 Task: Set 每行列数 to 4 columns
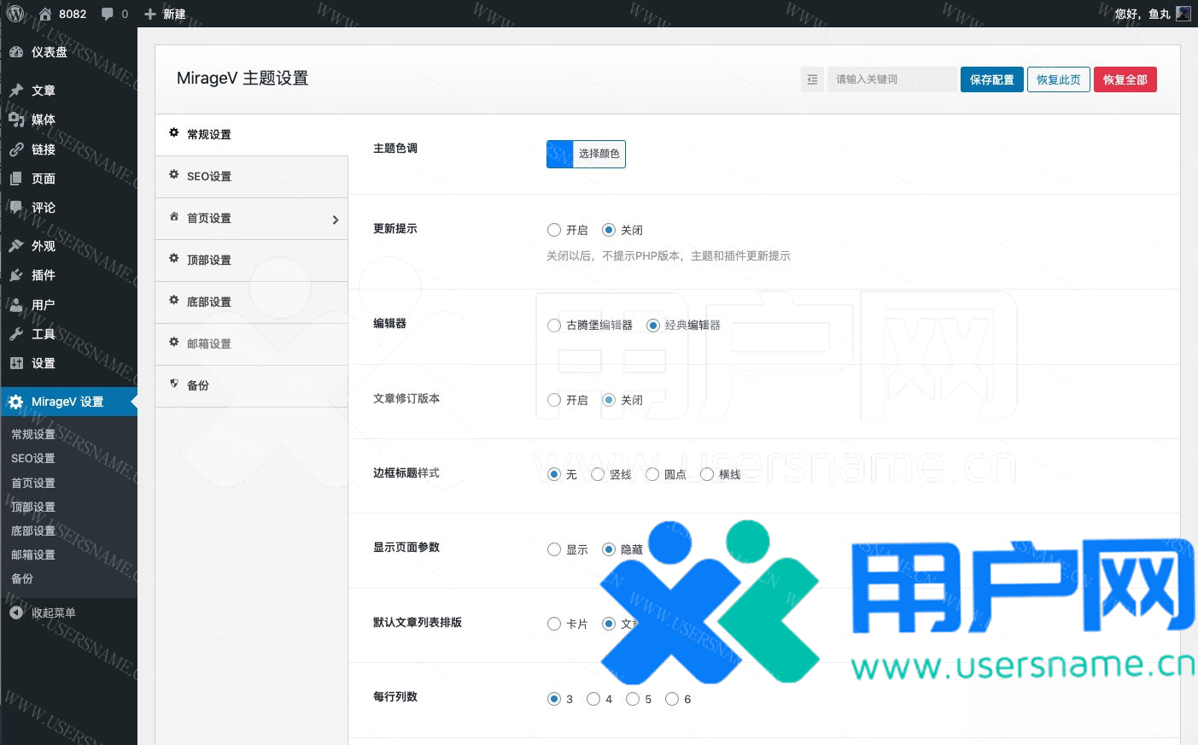click(x=593, y=699)
